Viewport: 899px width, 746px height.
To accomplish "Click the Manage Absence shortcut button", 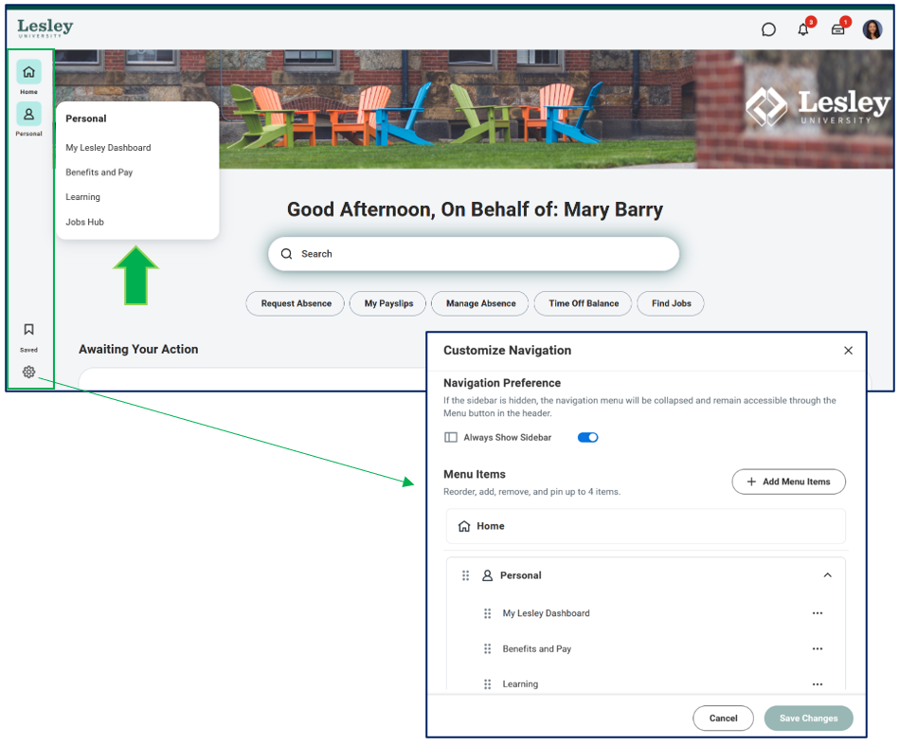I will pyautogui.click(x=480, y=303).
